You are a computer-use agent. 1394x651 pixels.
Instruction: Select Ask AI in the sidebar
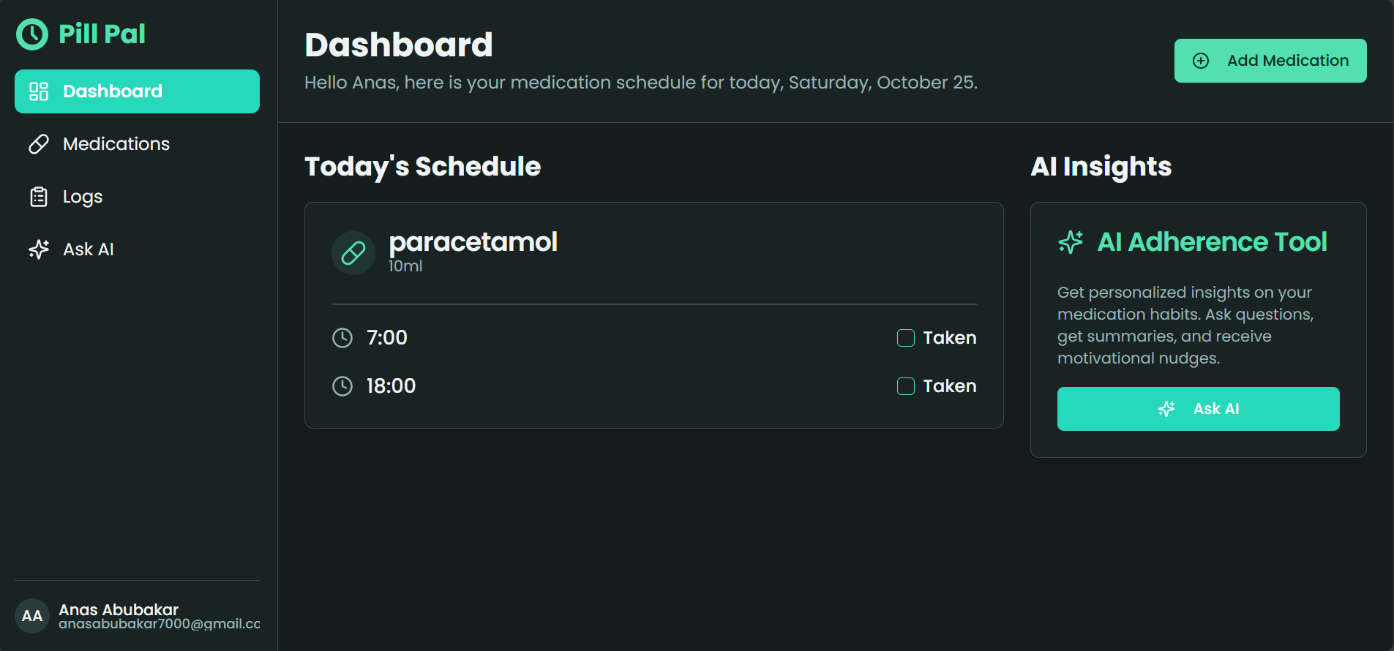[89, 249]
